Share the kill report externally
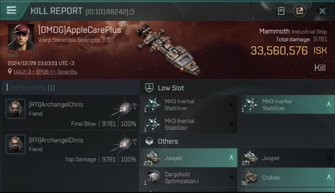The height and width of the screenshot is (193, 335). click(x=299, y=11)
